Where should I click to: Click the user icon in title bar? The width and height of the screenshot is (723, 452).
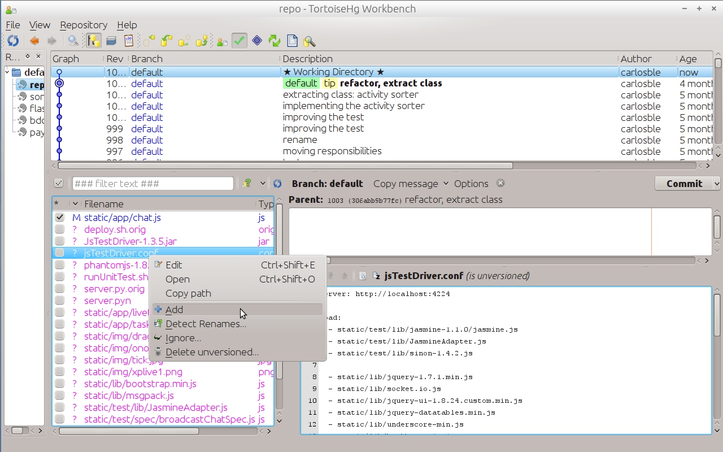[11, 8]
